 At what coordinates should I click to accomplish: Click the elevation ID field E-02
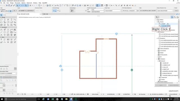pos(98,10)
